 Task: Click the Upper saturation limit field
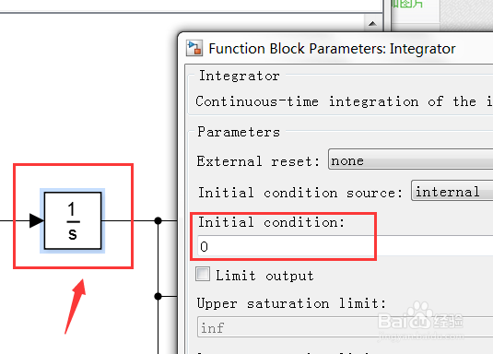[345, 327]
